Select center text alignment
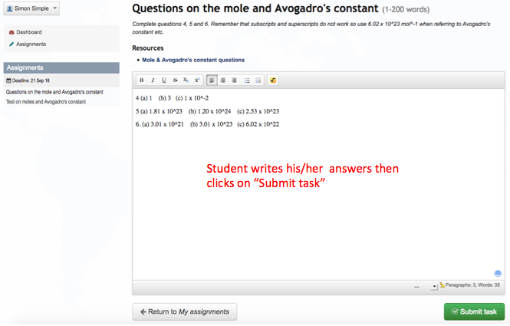Image resolution: width=510 pixels, height=326 pixels. point(222,81)
